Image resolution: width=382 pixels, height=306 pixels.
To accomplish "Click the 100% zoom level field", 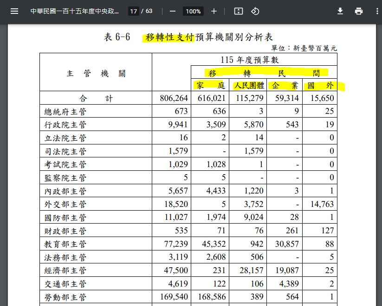I will (193, 12).
